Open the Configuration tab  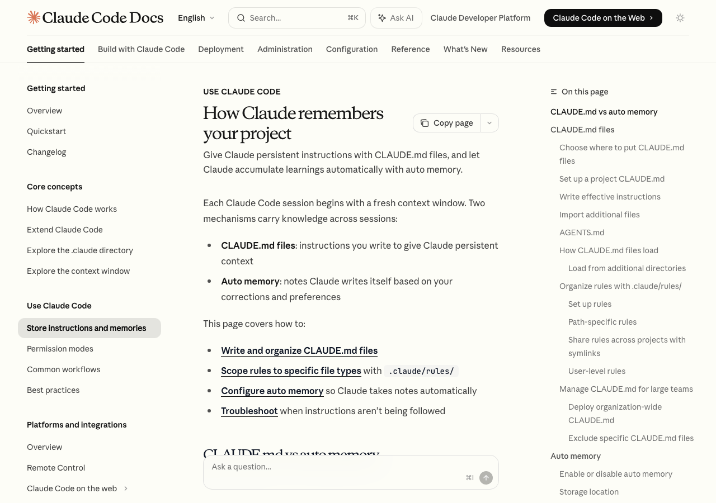352,49
